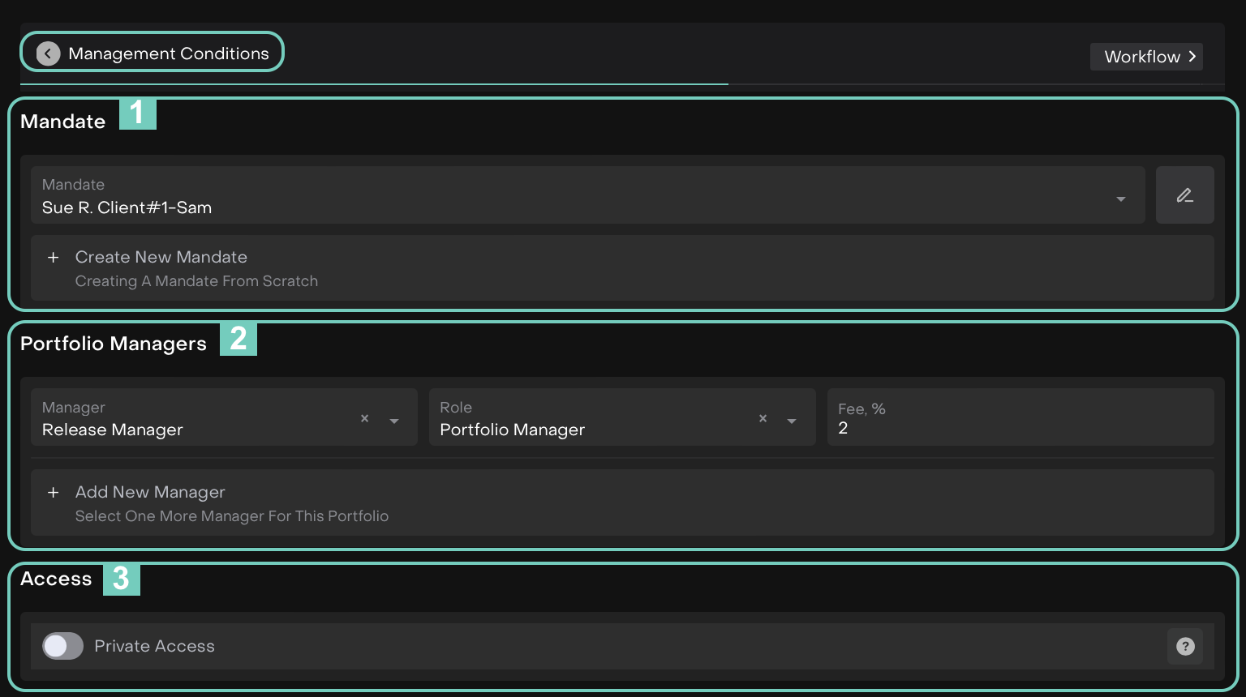The height and width of the screenshot is (697, 1246).
Task: Click the plus icon beside Create New Mandate
Action: click(54, 258)
